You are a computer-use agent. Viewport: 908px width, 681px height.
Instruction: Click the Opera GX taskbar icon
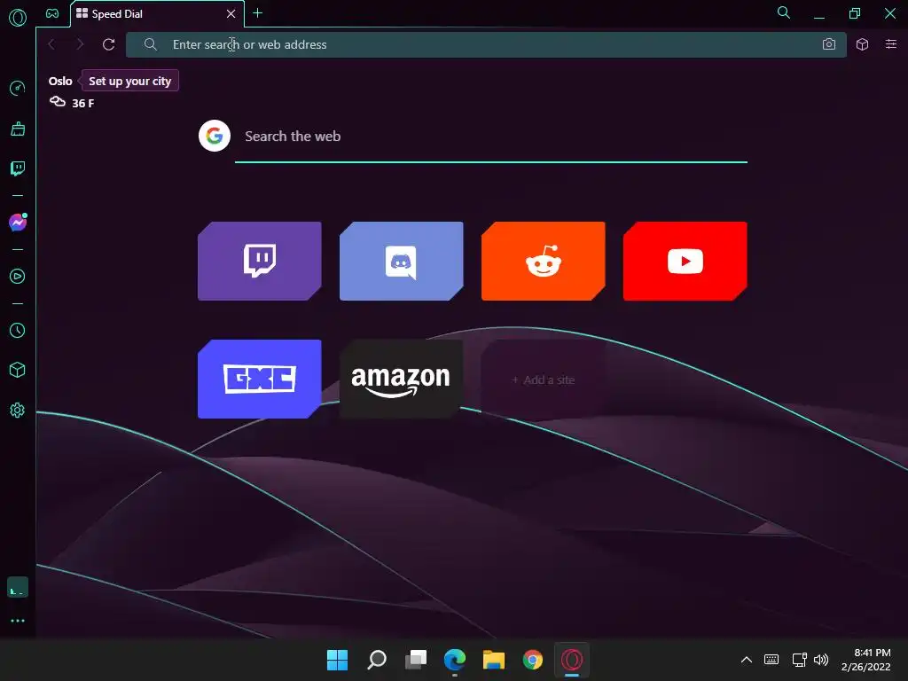(x=572, y=660)
